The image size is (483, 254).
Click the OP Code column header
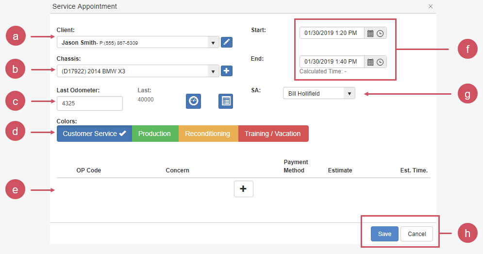click(89, 170)
